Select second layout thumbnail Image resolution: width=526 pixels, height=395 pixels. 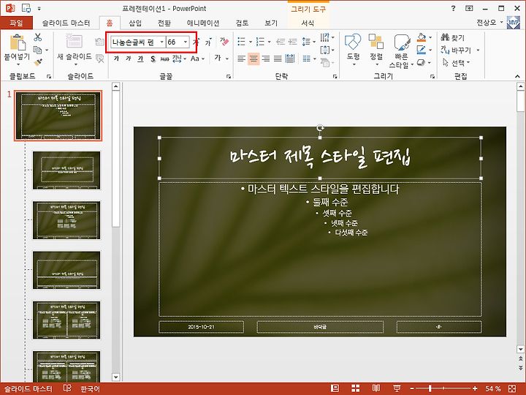66,170
